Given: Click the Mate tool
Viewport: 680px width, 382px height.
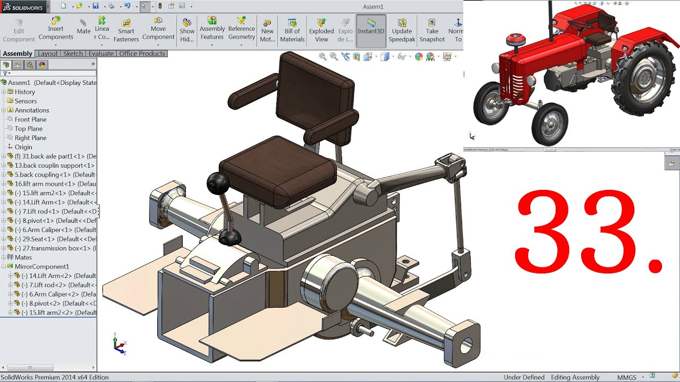Looking at the screenshot, I should [x=83, y=27].
